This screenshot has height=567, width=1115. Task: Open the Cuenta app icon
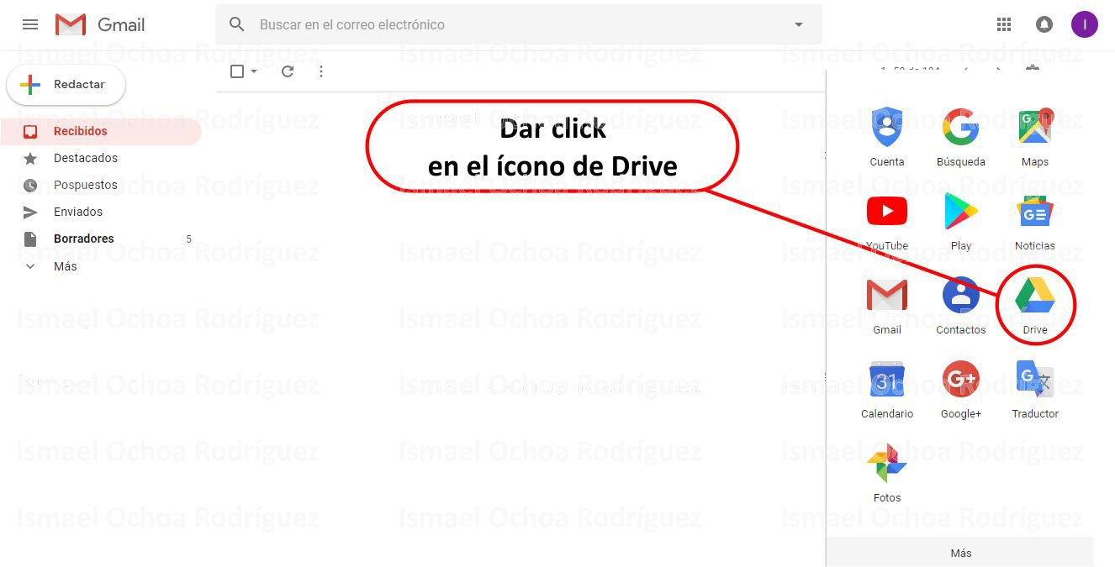pos(887,129)
